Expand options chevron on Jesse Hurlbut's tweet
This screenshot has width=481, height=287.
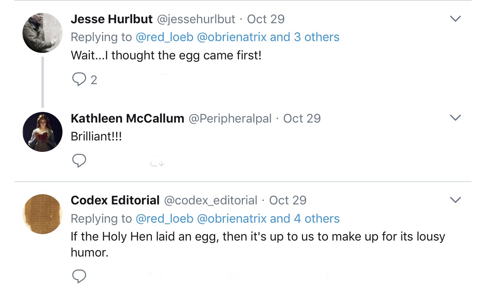point(455,19)
